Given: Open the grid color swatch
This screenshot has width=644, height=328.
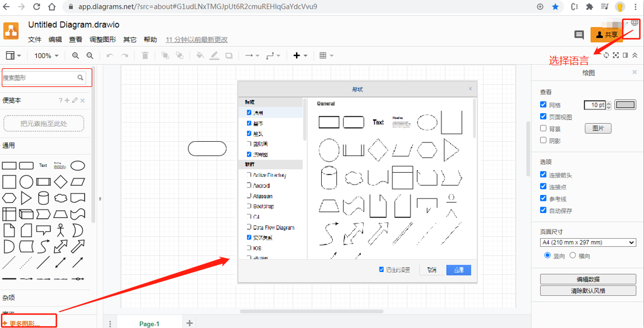Looking at the screenshot, I should 625,105.
